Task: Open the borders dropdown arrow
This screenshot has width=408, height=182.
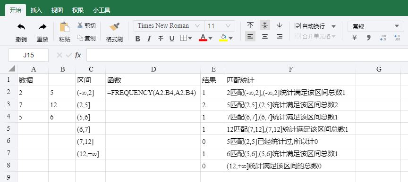Action: tap(190, 39)
